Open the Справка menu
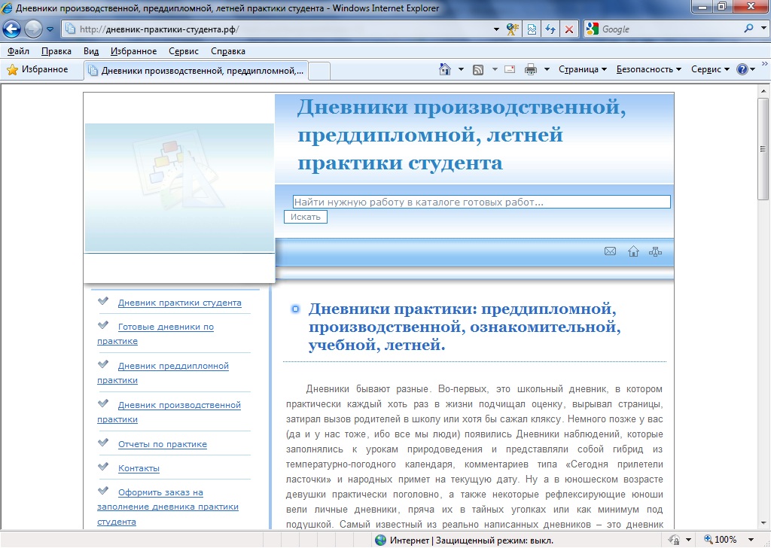 227,51
